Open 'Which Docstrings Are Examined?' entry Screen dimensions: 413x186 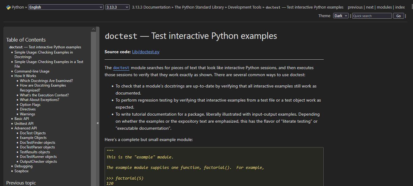(x=46, y=81)
